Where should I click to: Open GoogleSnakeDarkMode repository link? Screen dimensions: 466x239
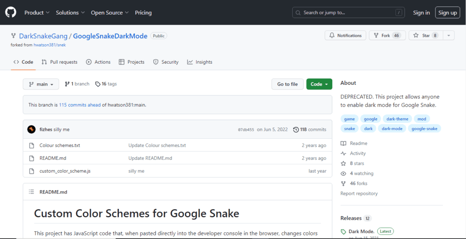coord(110,36)
